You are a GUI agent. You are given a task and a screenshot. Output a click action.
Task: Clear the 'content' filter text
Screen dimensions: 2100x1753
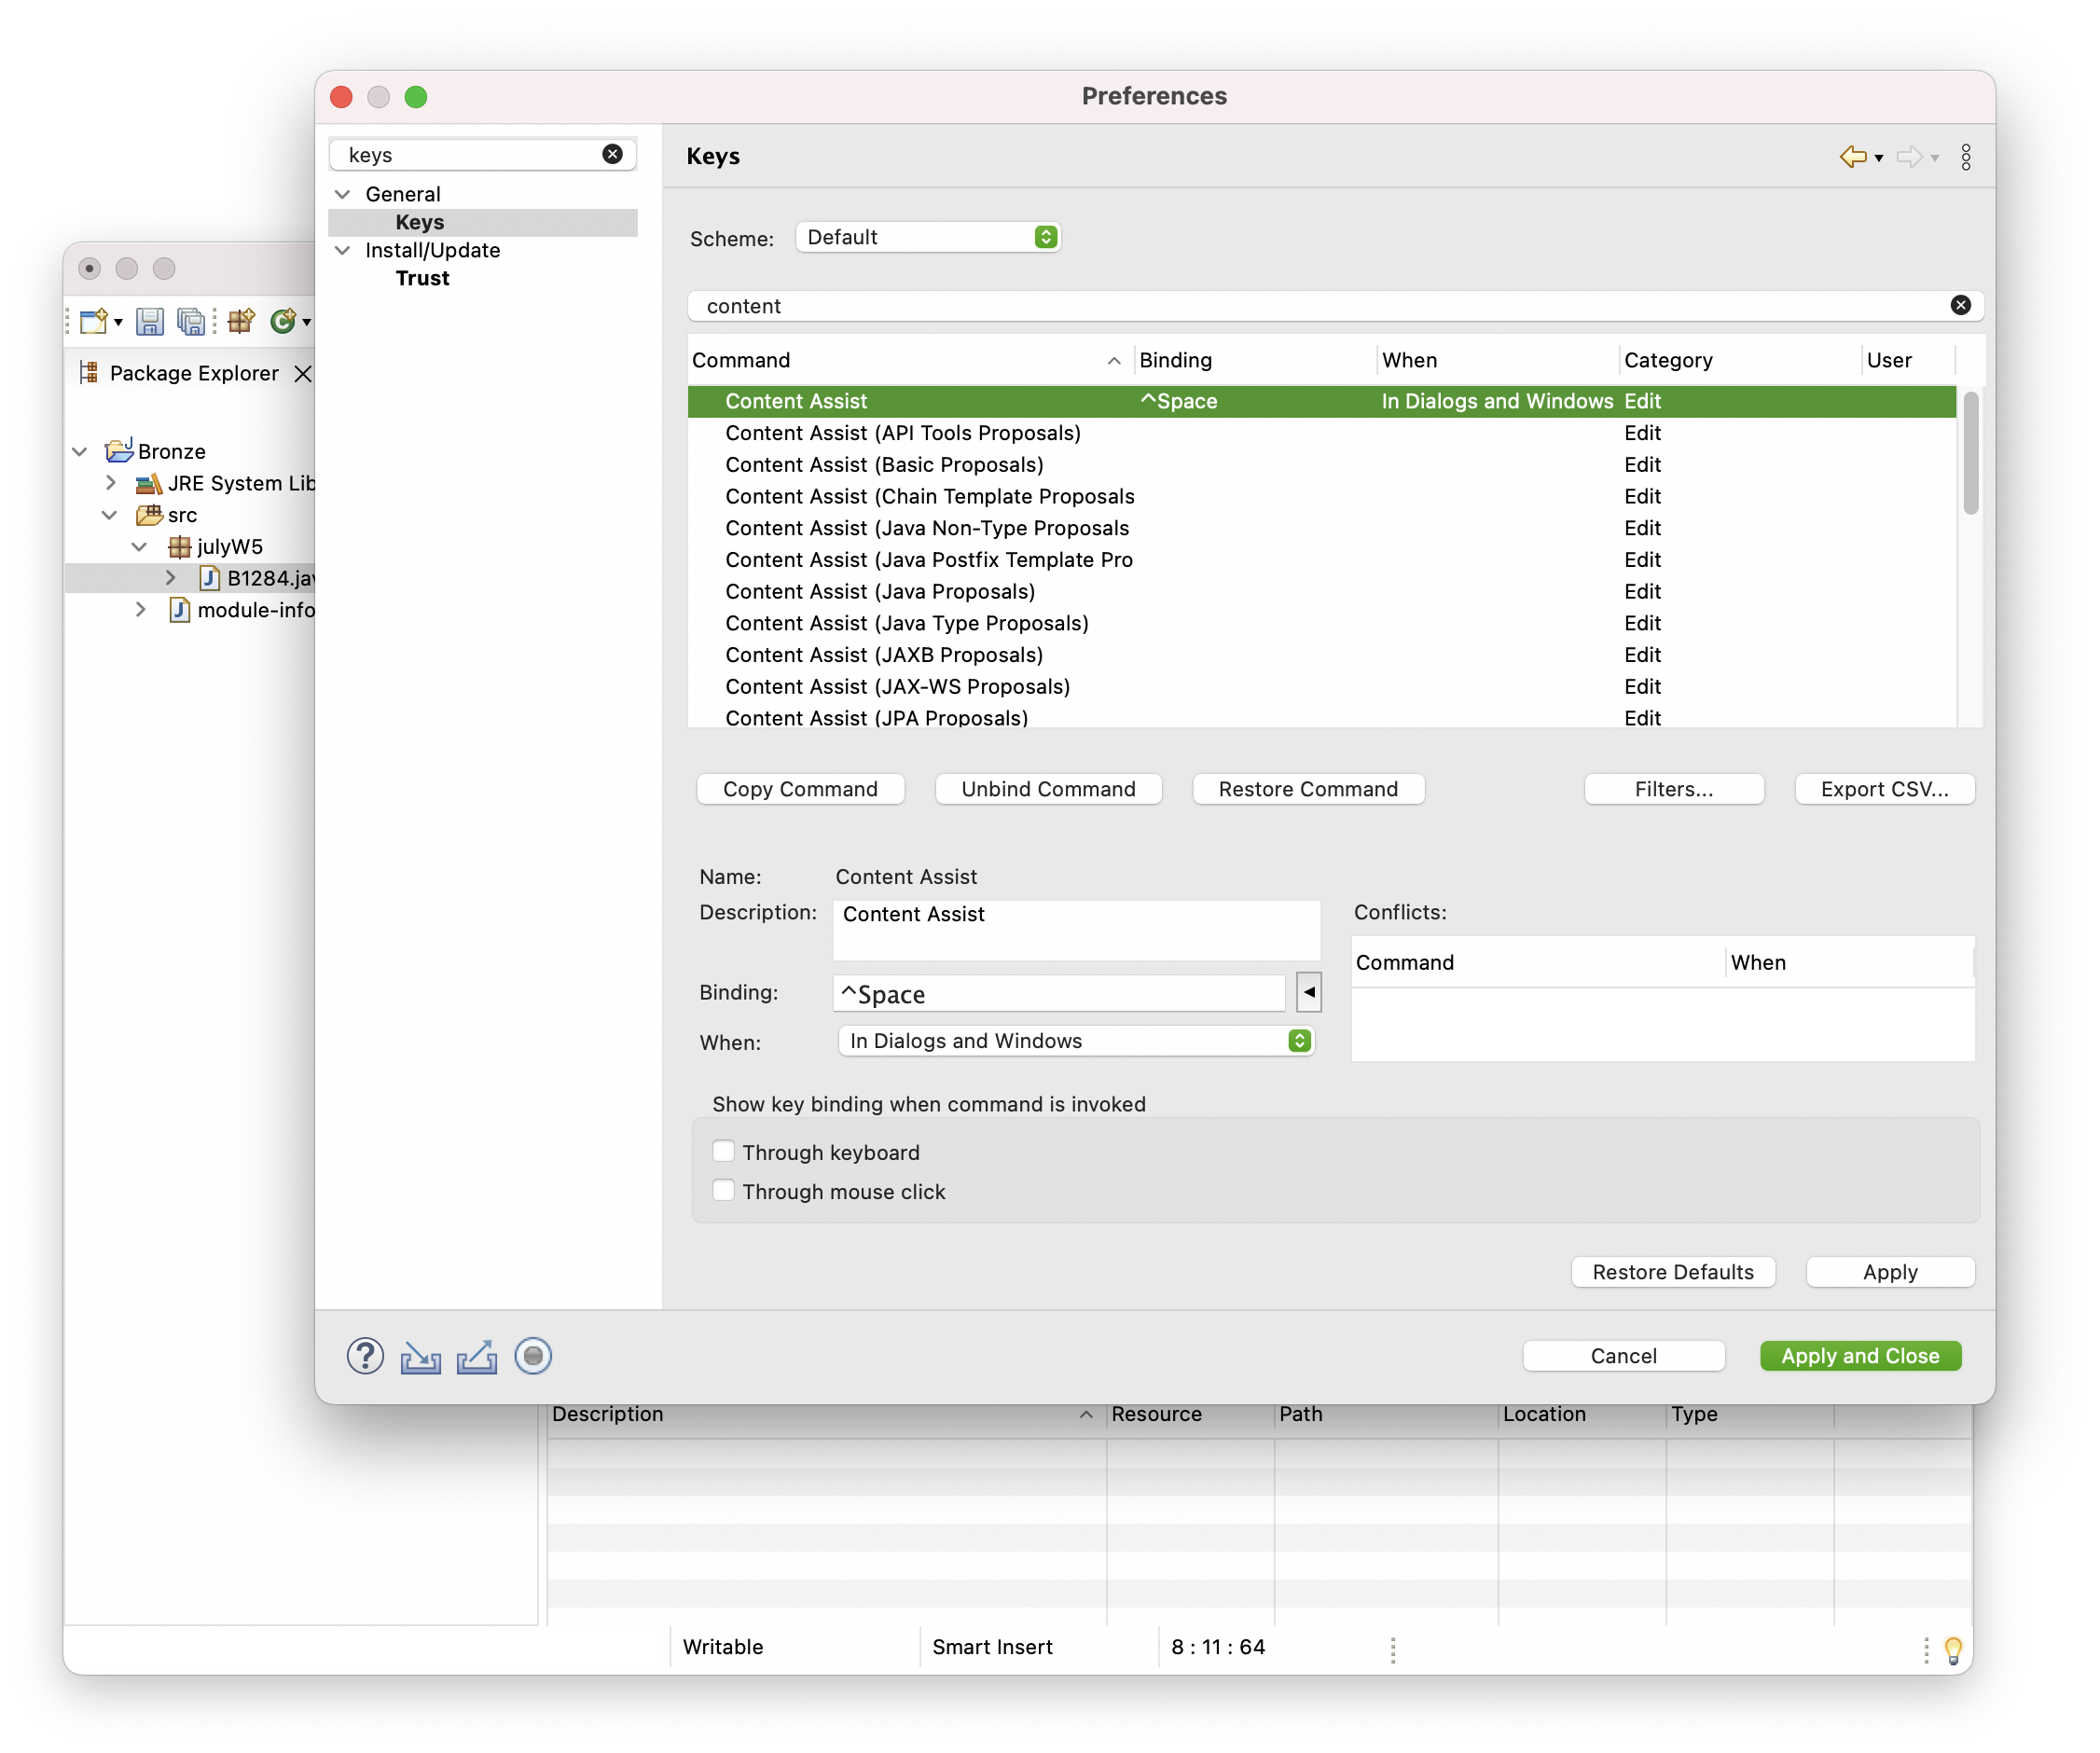coord(1960,305)
